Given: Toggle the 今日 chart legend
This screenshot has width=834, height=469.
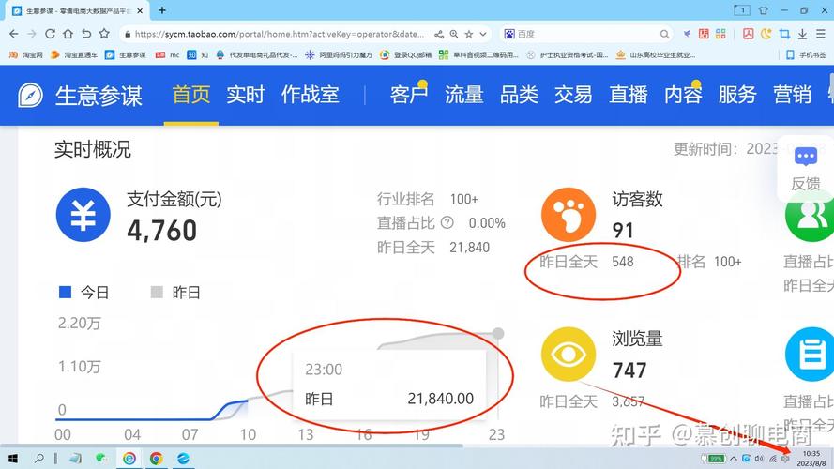Looking at the screenshot, I should click(84, 293).
